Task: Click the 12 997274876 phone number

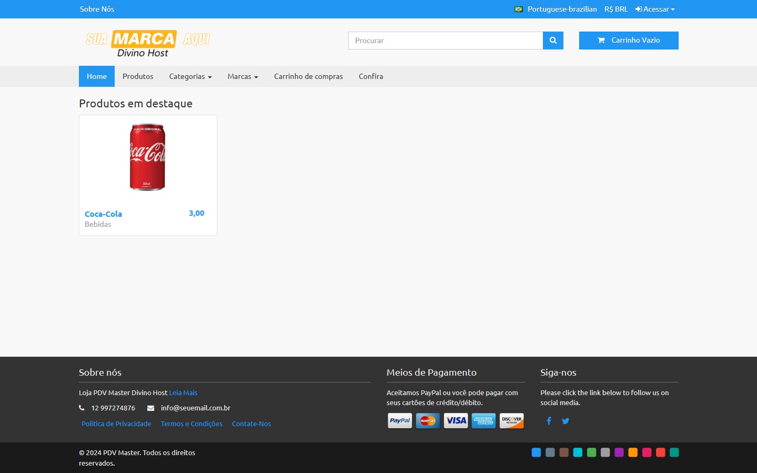Action: 113,408
